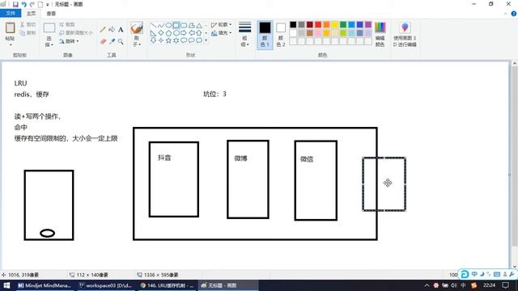The image size is (518, 291).
Task: Select the Diamond shape
Action: pyautogui.click(x=161, y=32)
